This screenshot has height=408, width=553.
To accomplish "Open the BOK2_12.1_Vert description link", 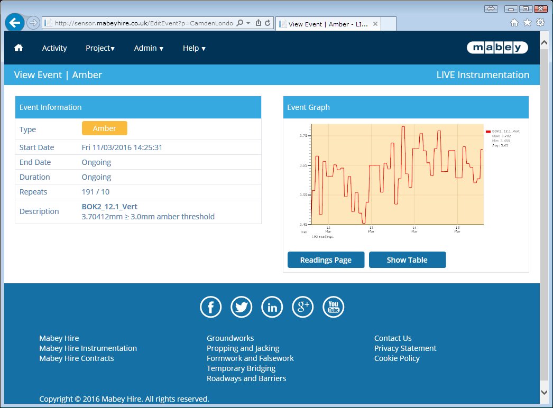I will click(109, 207).
